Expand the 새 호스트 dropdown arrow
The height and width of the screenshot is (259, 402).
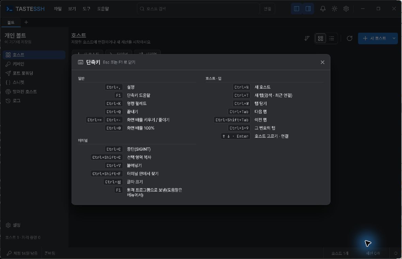[x=394, y=39]
